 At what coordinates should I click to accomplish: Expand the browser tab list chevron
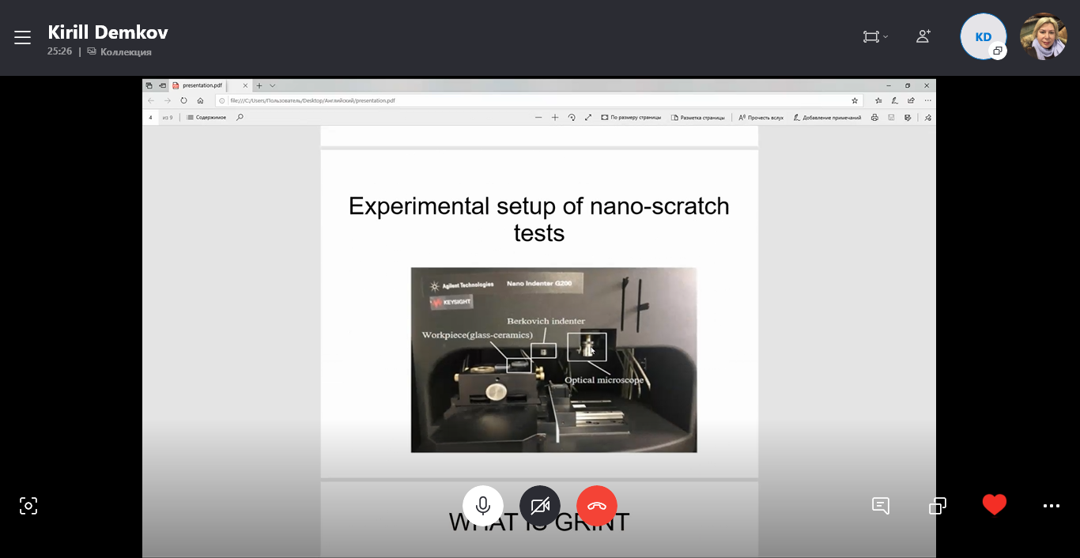[x=273, y=85]
